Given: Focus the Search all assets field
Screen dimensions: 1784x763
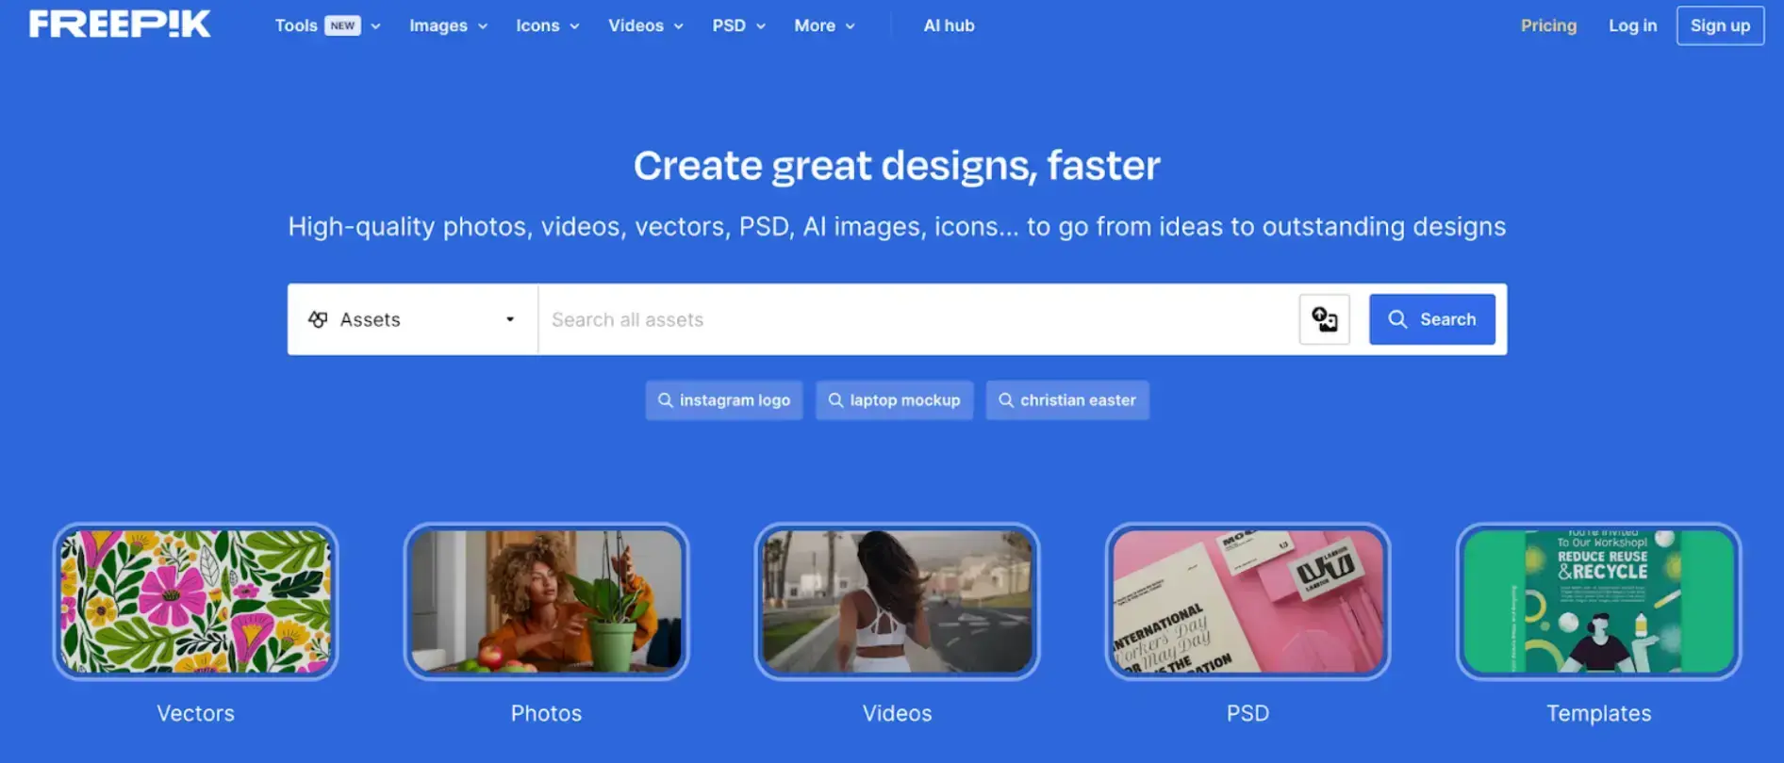Looking at the screenshot, I should coord(915,319).
